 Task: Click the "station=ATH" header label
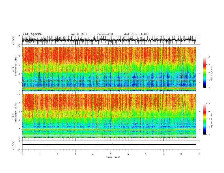click(x=105, y=34)
